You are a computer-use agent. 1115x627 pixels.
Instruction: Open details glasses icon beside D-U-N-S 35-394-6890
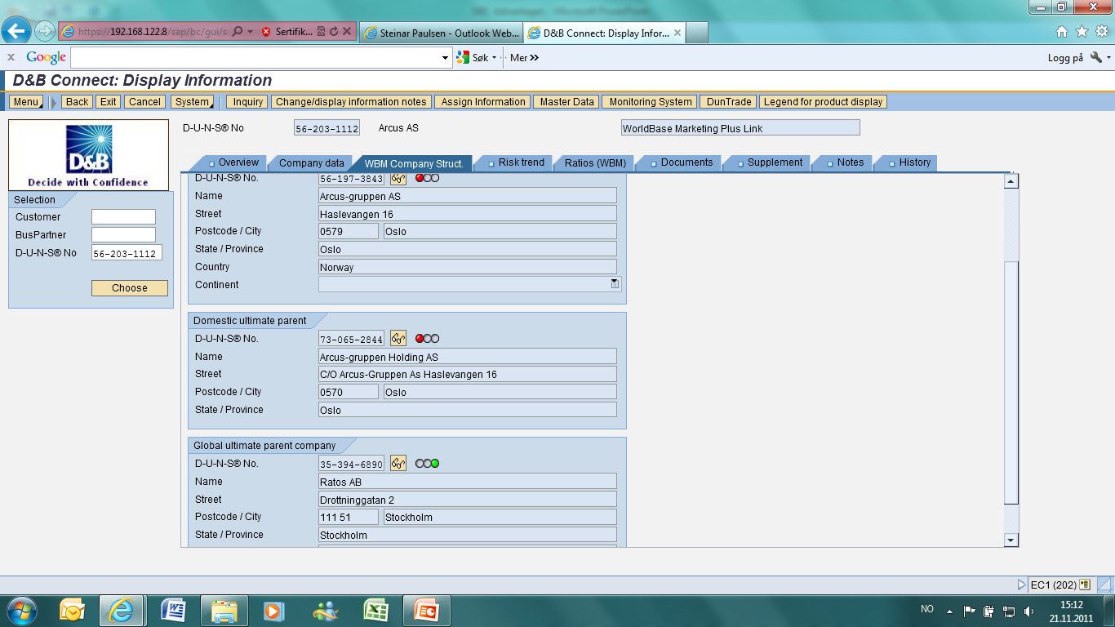pos(398,464)
